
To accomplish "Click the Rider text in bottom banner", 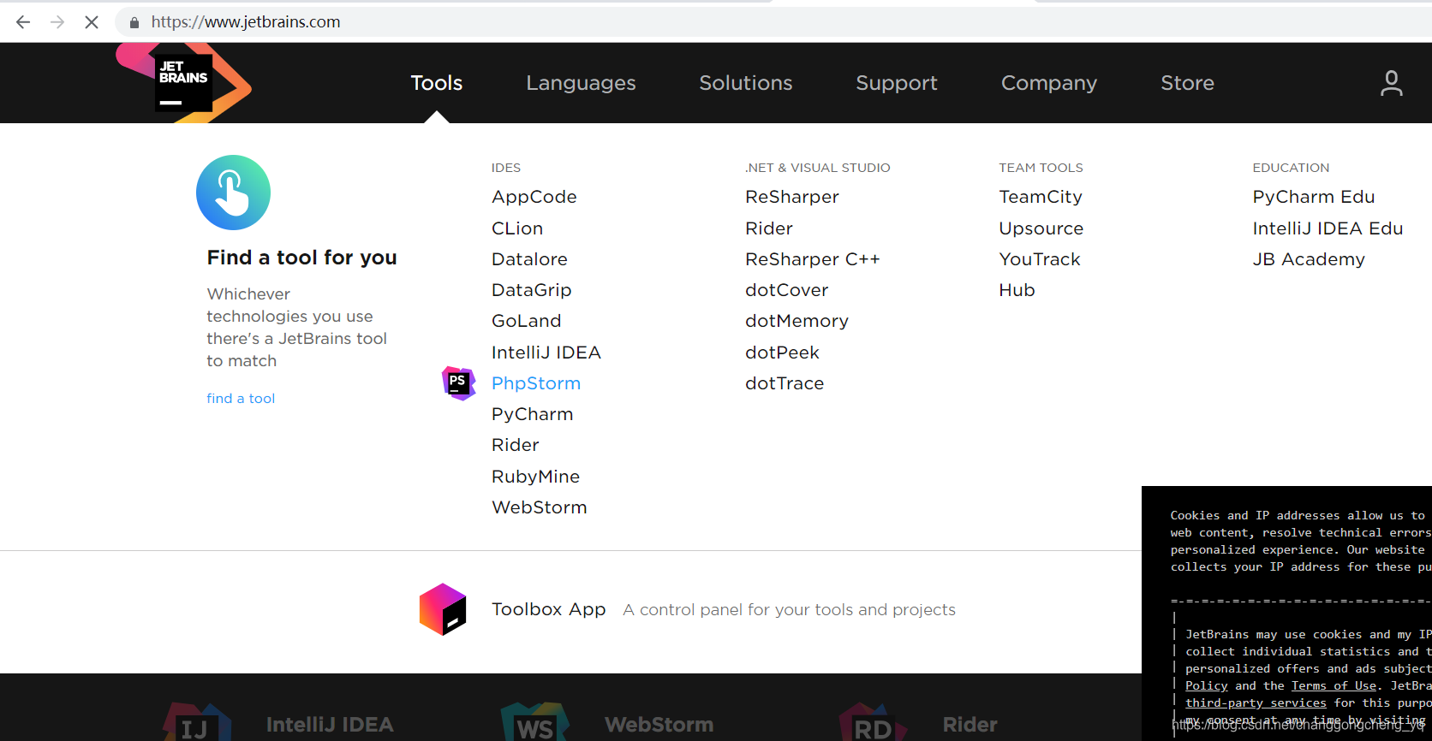I will 970,725.
